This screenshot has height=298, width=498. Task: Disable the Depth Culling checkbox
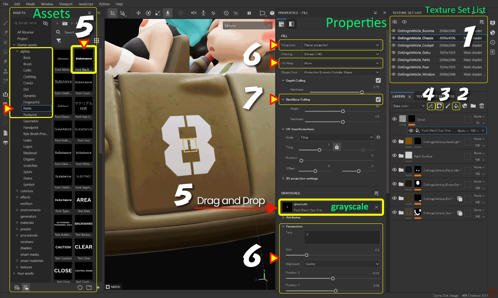tap(378, 80)
